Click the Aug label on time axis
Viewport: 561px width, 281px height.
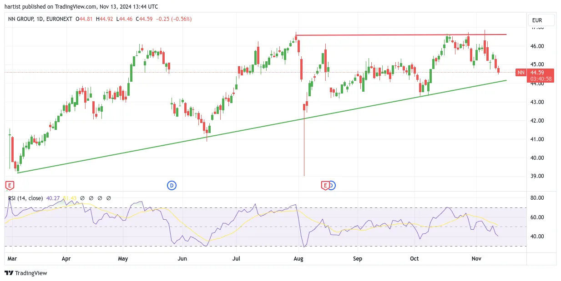point(298,258)
